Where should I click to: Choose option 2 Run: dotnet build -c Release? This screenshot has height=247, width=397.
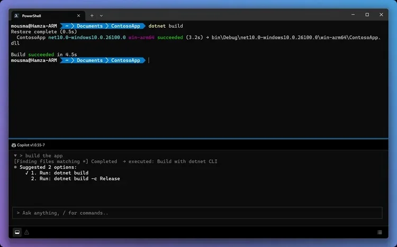76,179
